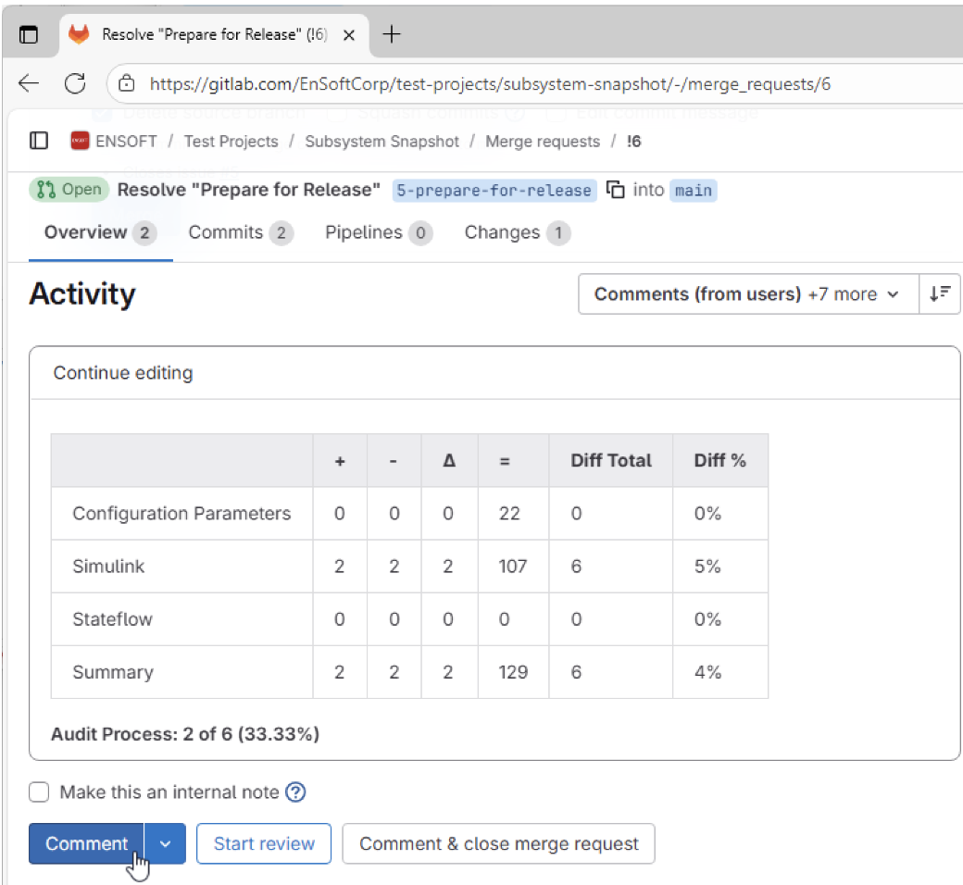Click the help icon beside internal note
This screenshot has width=963, height=885.
coord(295,792)
